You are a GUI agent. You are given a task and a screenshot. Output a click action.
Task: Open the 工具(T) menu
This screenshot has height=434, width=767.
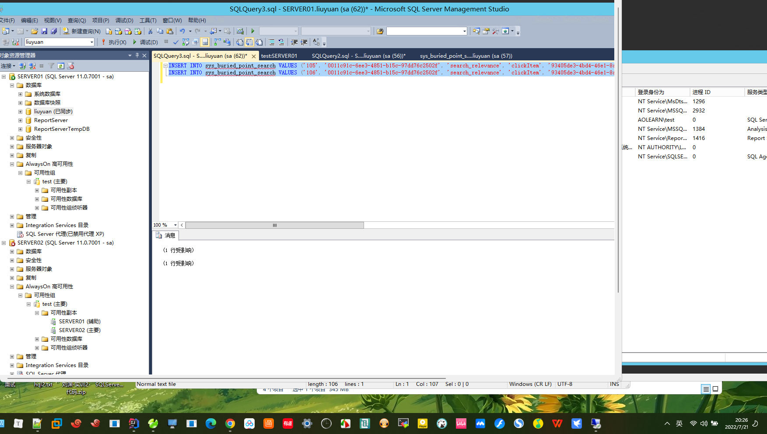(x=148, y=20)
